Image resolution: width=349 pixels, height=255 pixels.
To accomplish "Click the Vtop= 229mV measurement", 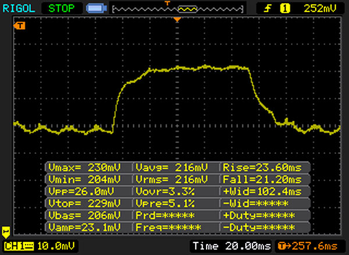I will click(84, 203).
